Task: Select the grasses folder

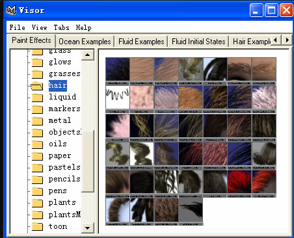Action: pos(64,73)
